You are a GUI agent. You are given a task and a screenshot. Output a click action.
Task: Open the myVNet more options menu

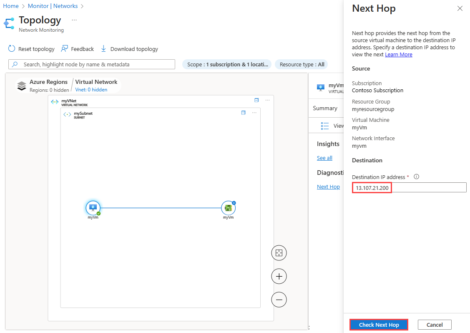pos(267,100)
